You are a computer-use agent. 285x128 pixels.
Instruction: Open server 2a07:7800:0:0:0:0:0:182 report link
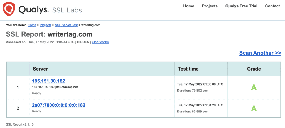click(58, 105)
